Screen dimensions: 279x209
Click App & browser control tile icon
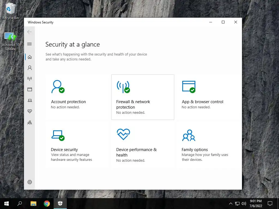coord(189,87)
